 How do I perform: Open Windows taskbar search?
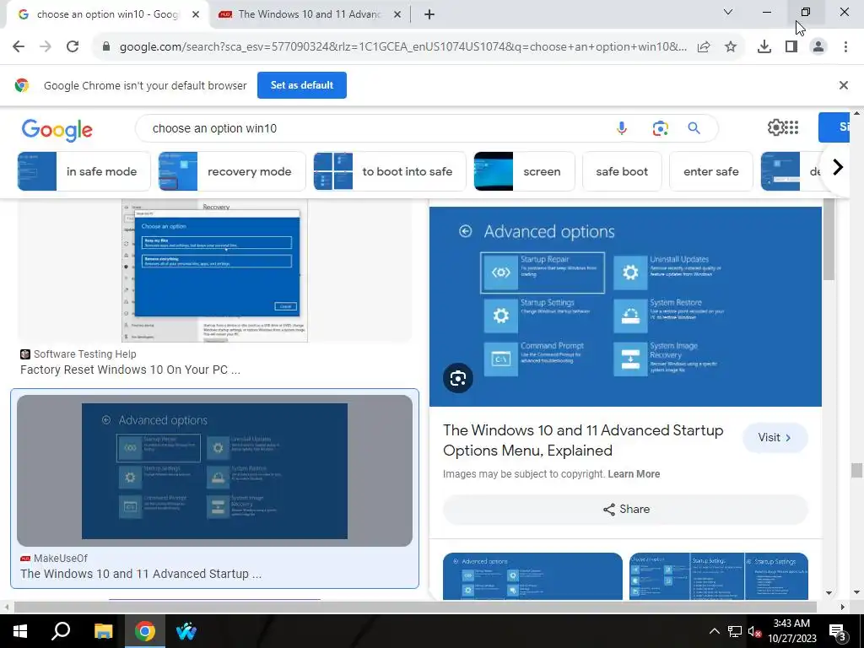(x=61, y=631)
